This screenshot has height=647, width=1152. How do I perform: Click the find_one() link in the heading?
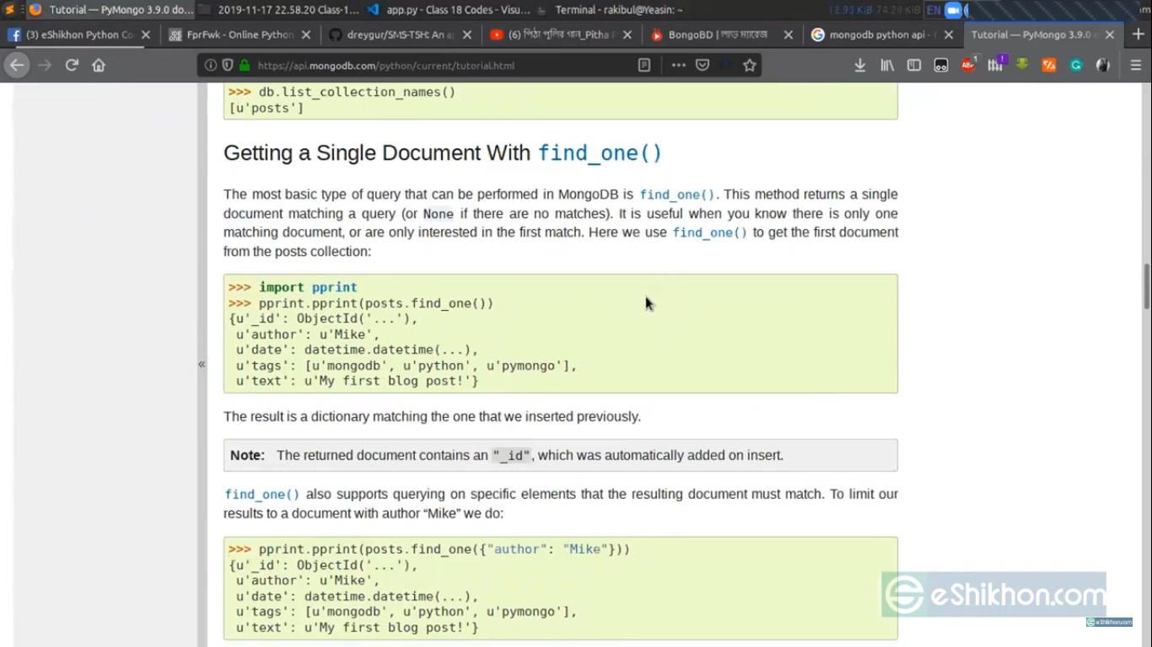[x=600, y=153]
